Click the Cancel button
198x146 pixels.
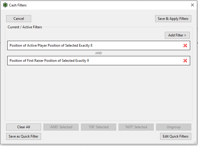pos(19,19)
